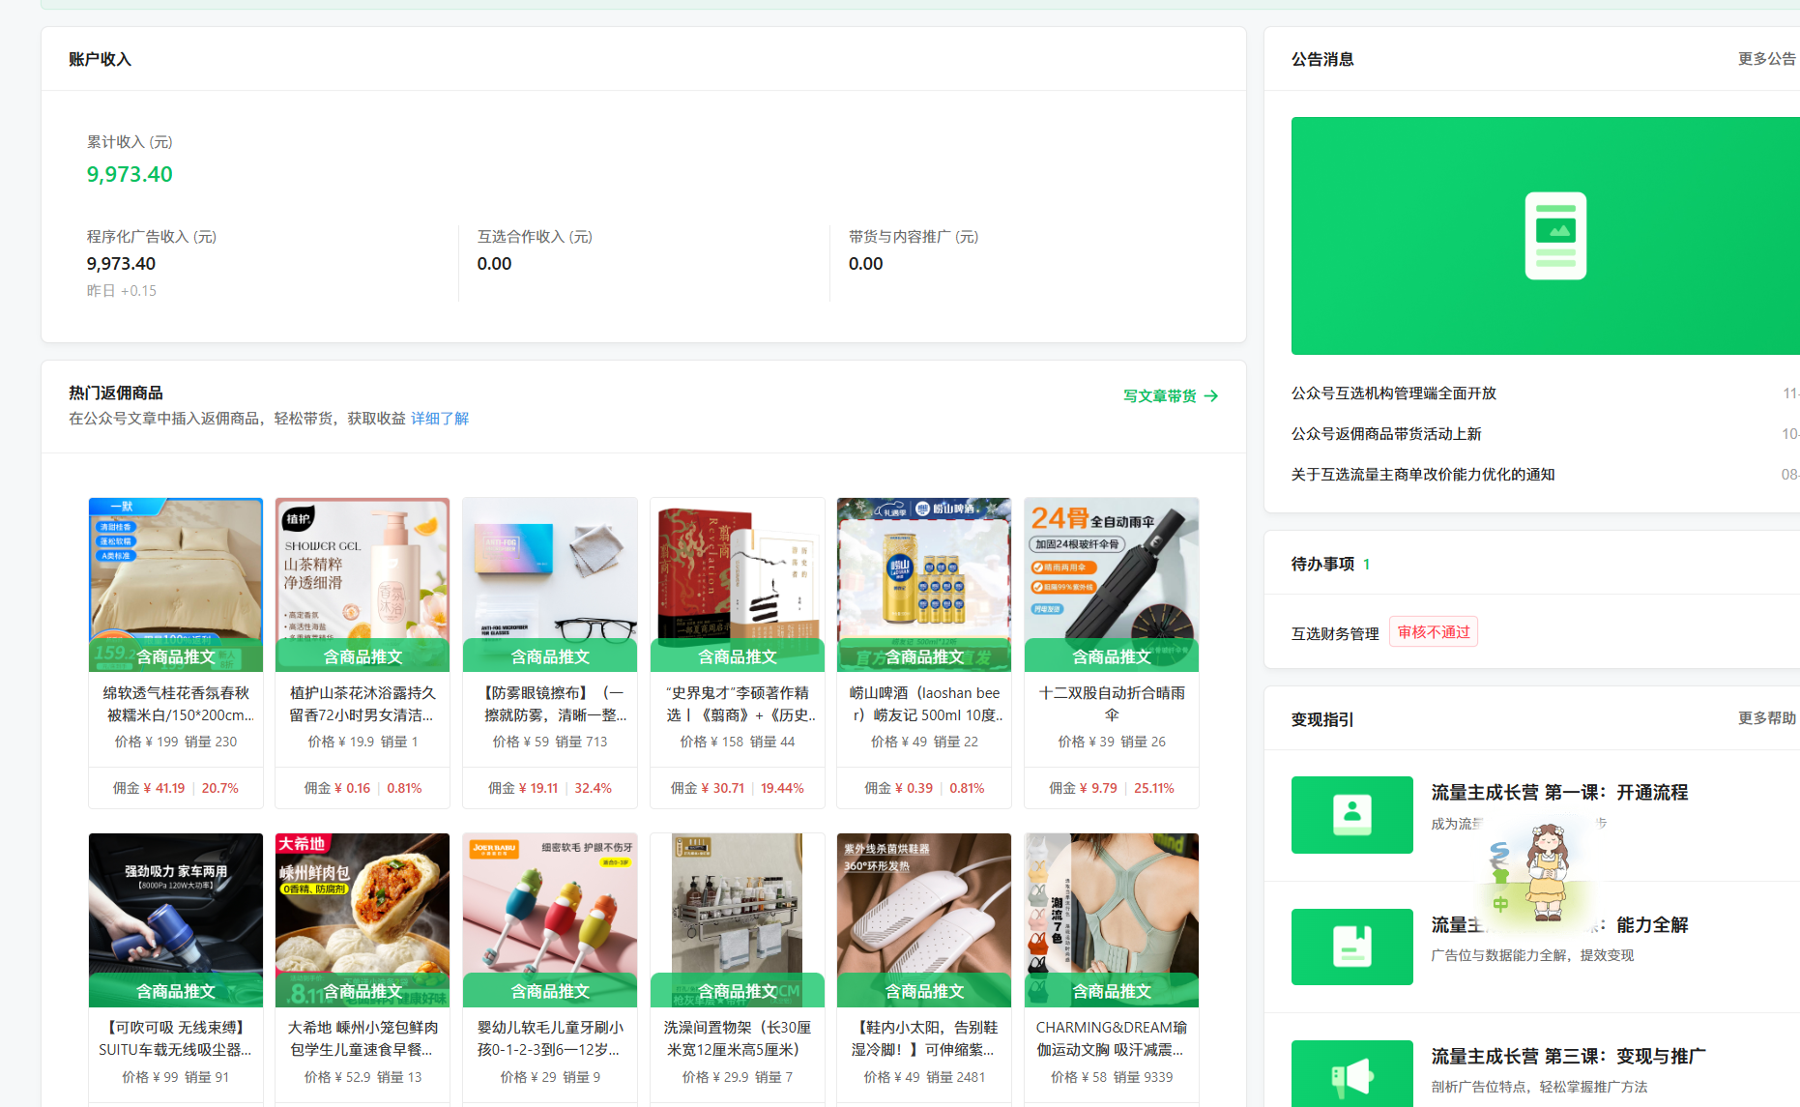Viewport: 1800px width, 1107px height.
Task: Open announcement 公众号互选机构管理端全面开放
Action: pos(1393,393)
